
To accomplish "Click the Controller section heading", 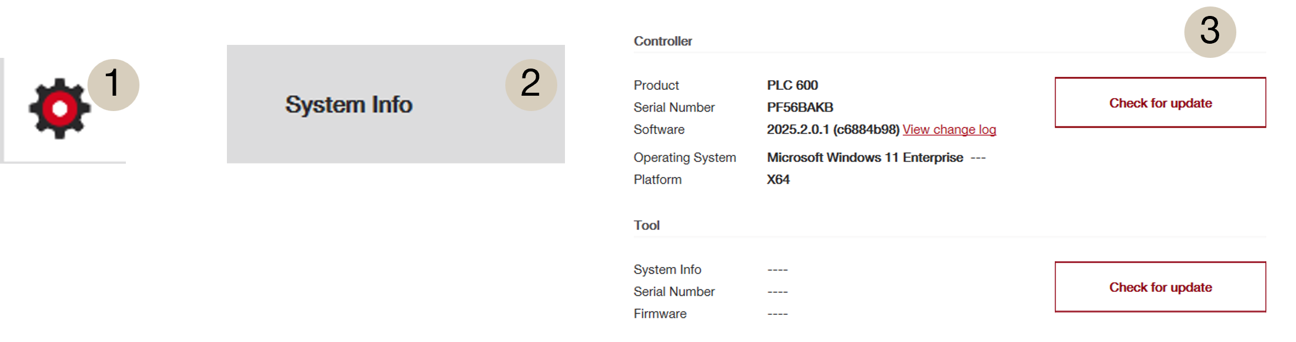I will (662, 41).
